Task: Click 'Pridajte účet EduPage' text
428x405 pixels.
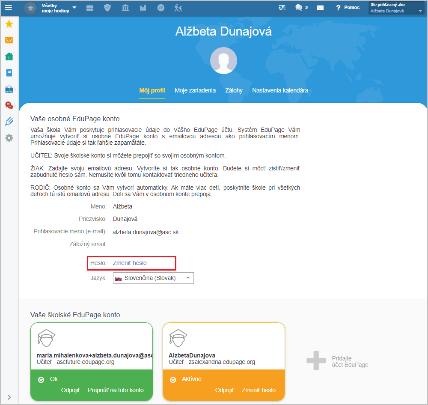Action: tap(350, 362)
